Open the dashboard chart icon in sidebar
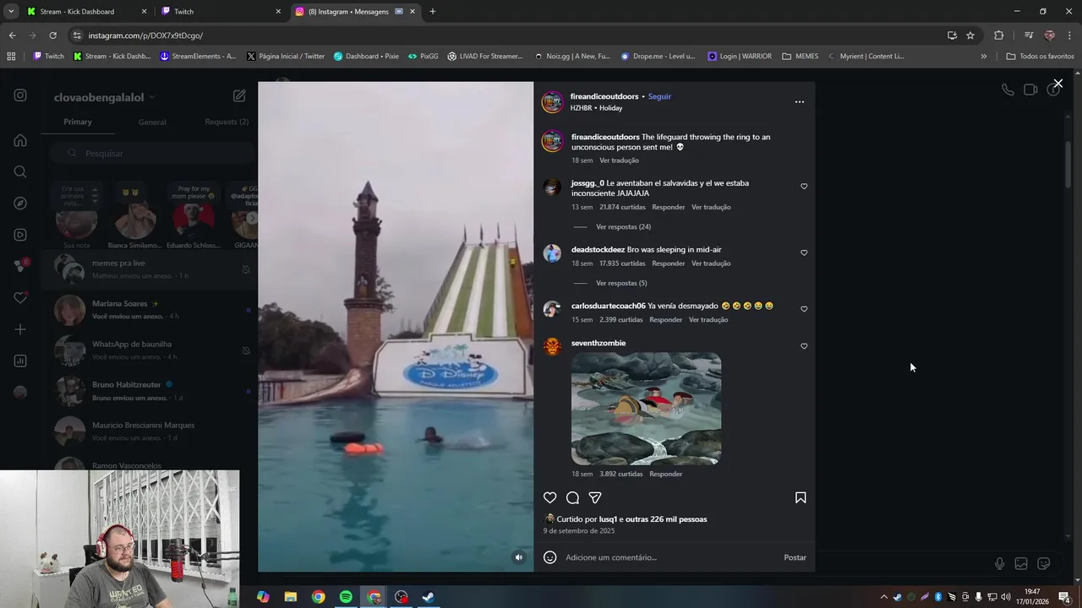The image size is (1082, 608). click(20, 361)
